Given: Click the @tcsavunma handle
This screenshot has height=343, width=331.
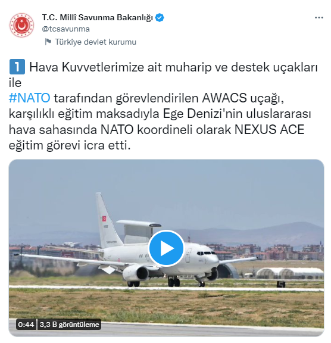Looking at the screenshot, I should point(66,29).
